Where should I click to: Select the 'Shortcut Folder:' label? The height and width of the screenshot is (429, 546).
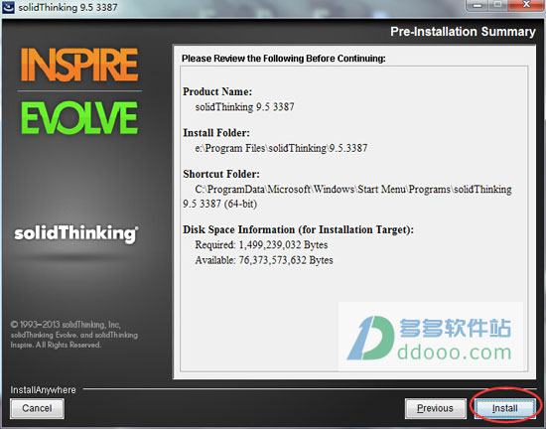(x=221, y=174)
